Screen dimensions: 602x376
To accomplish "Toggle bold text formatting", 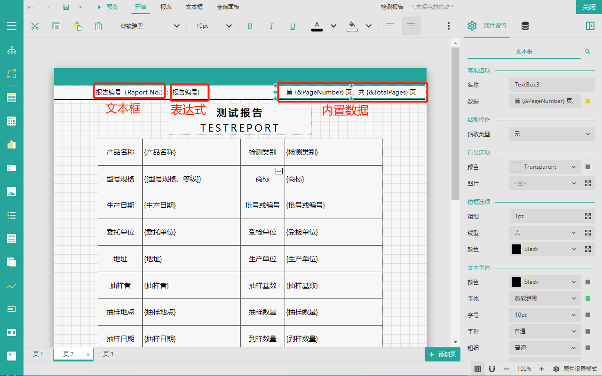I will [x=250, y=26].
